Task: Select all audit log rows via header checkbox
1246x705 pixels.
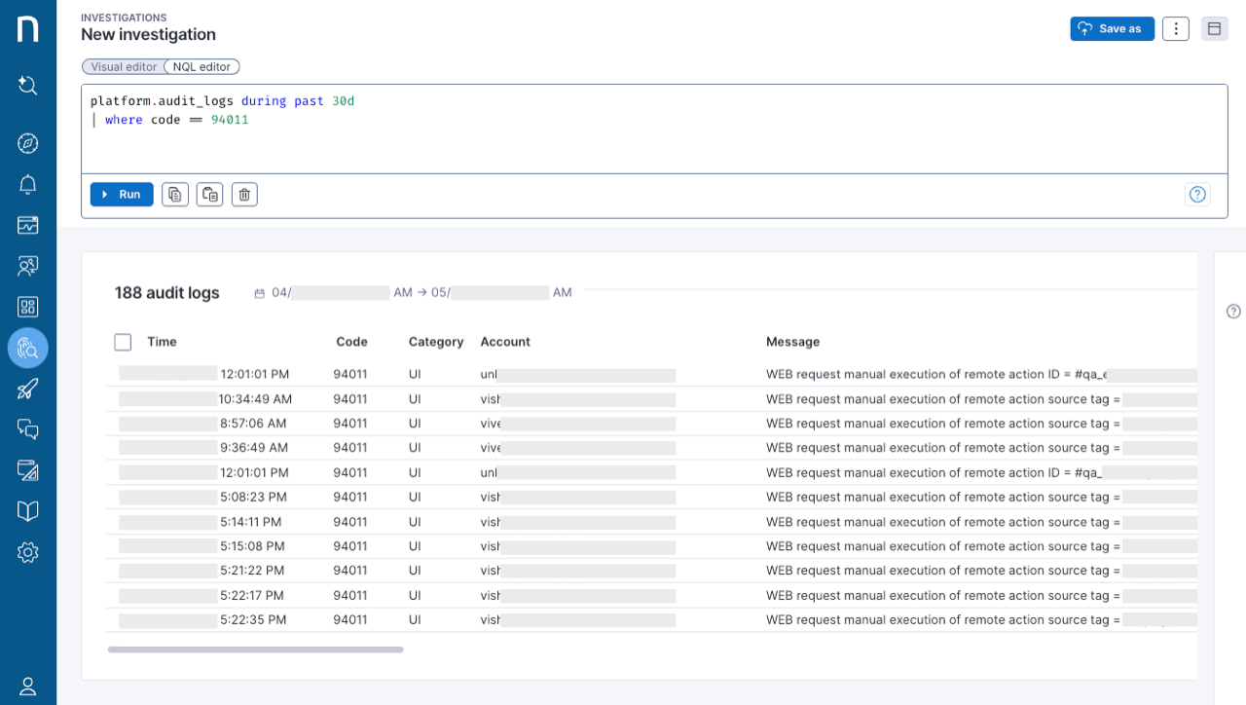Action: coord(122,342)
